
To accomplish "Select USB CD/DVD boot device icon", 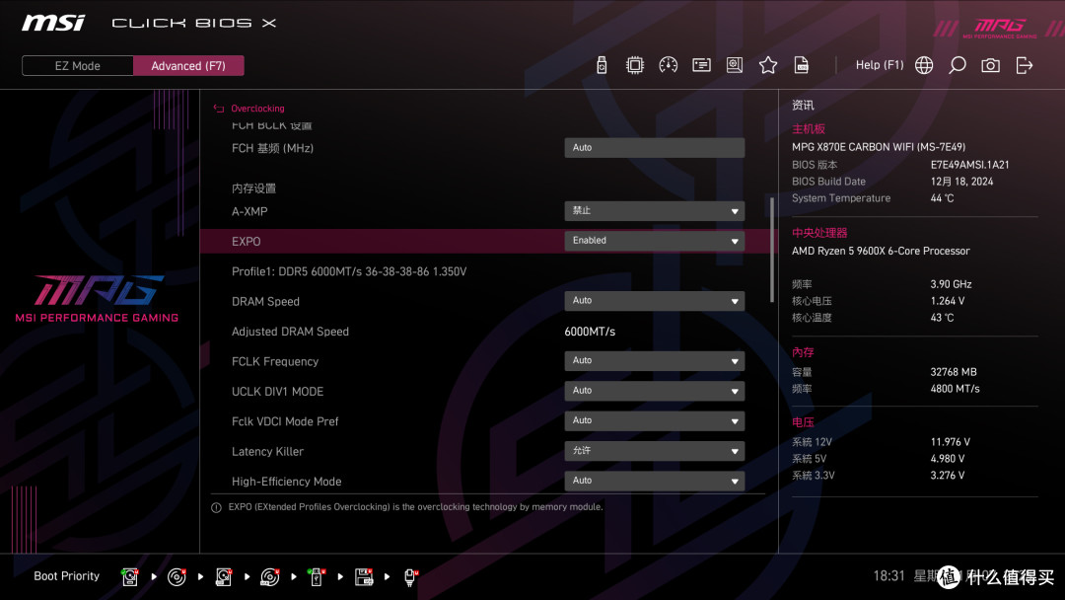I will [x=269, y=577].
